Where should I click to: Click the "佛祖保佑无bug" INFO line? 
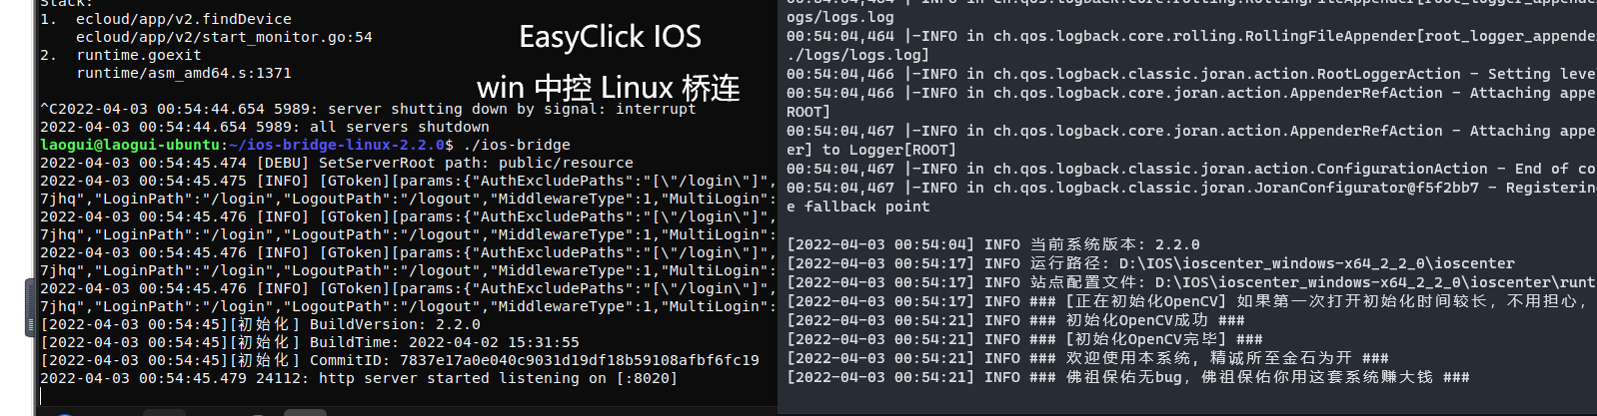[x=1128, y=377]
